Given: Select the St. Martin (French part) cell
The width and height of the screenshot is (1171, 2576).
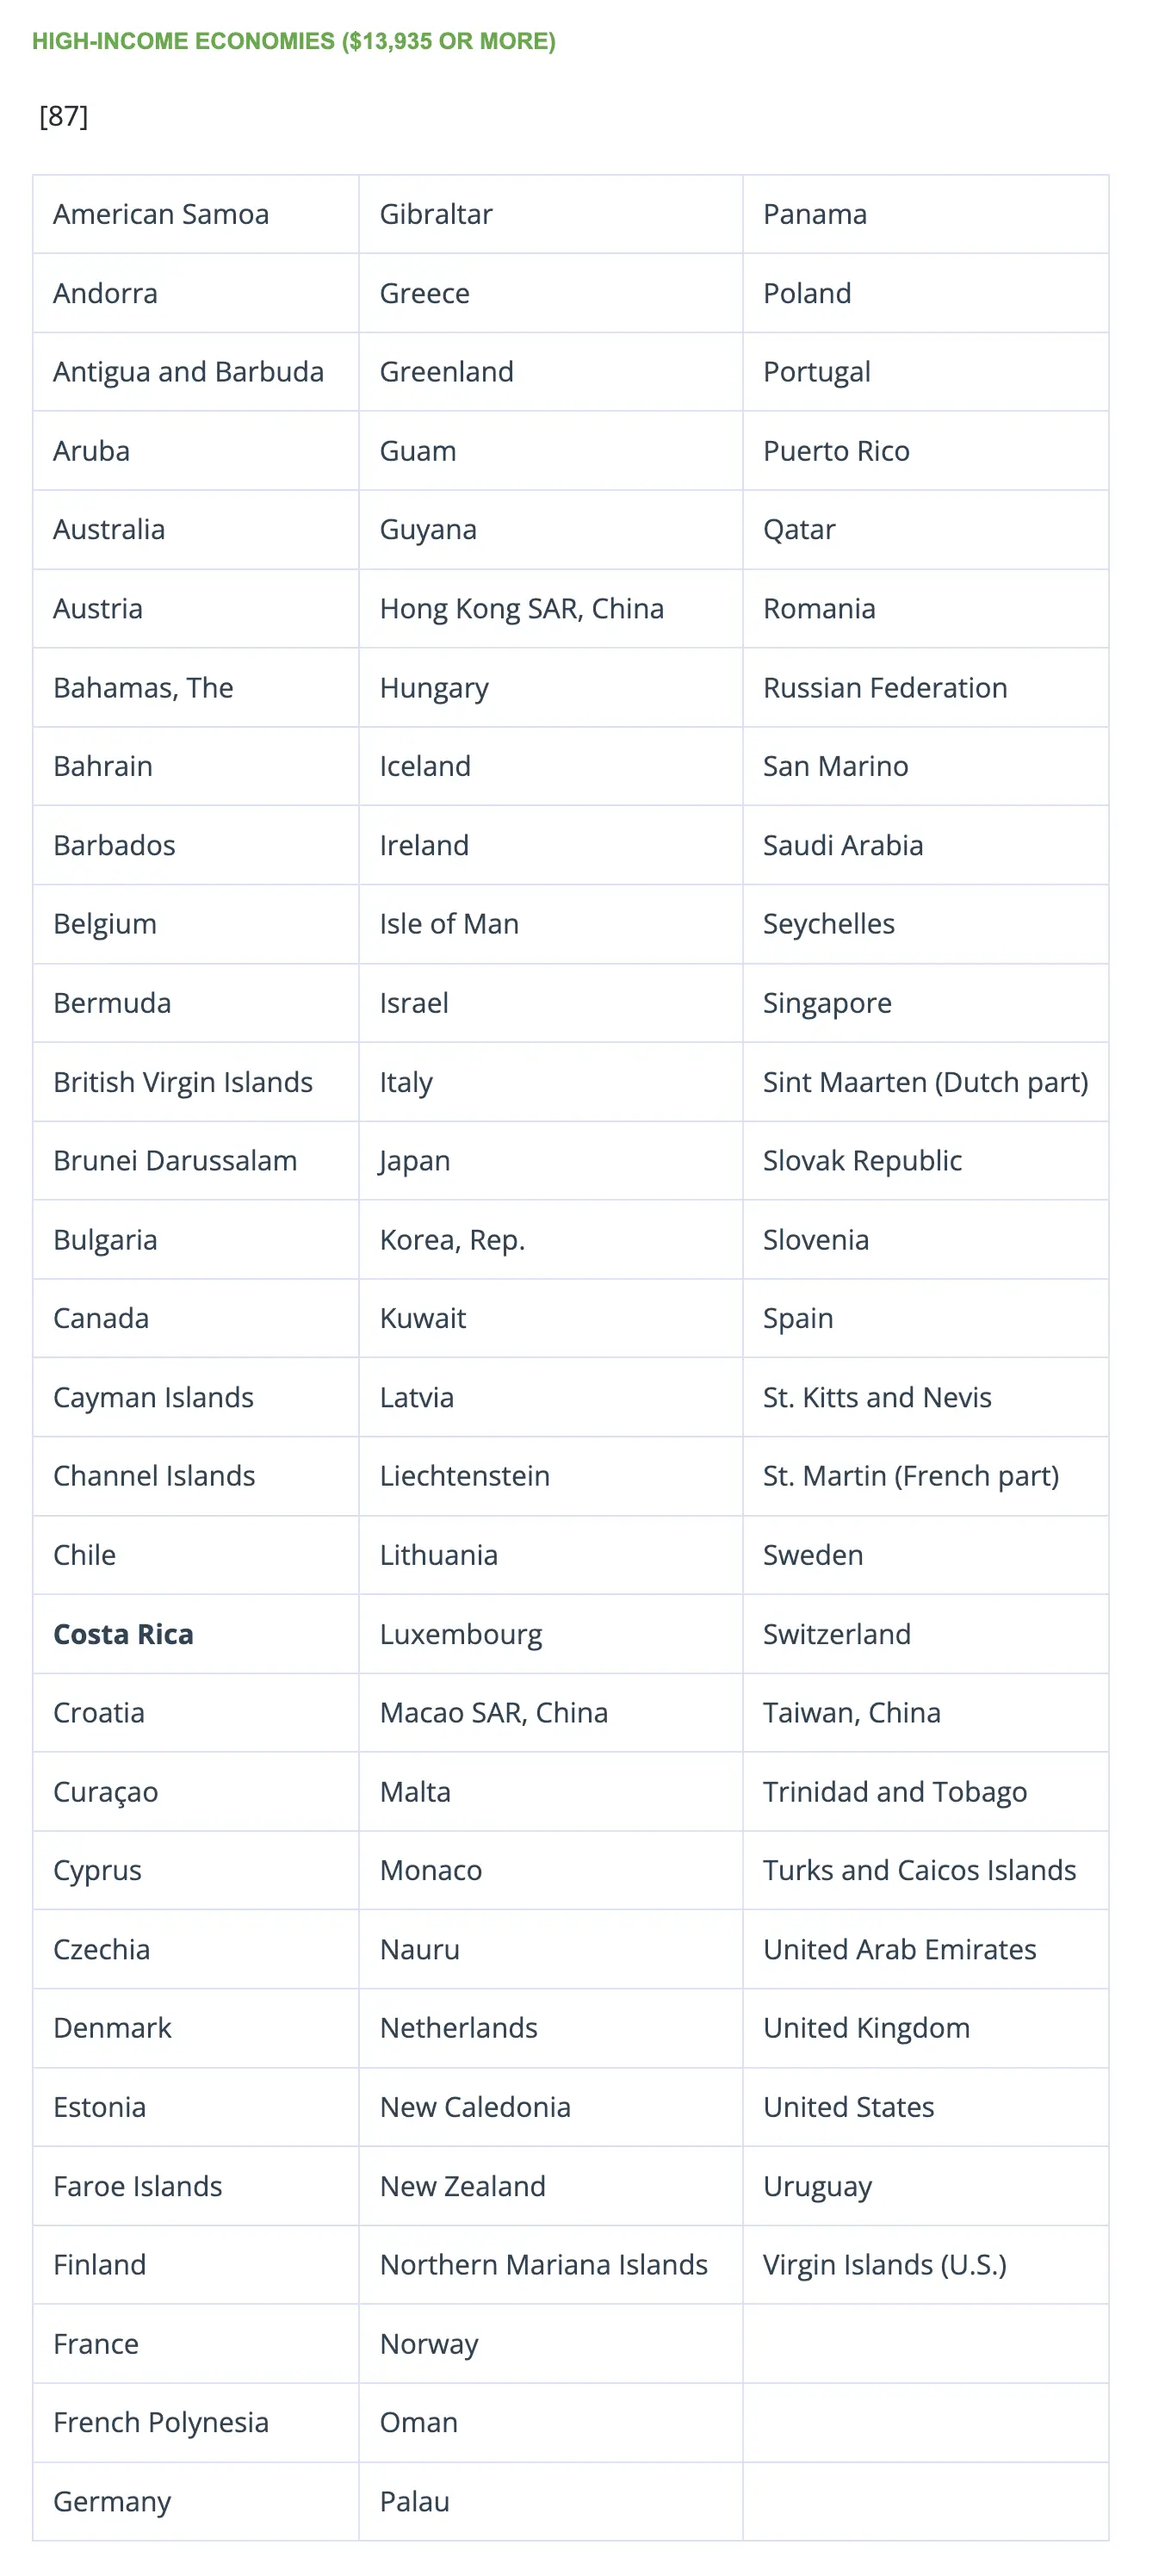Looking at the screenshot, I should (926, 1476).
